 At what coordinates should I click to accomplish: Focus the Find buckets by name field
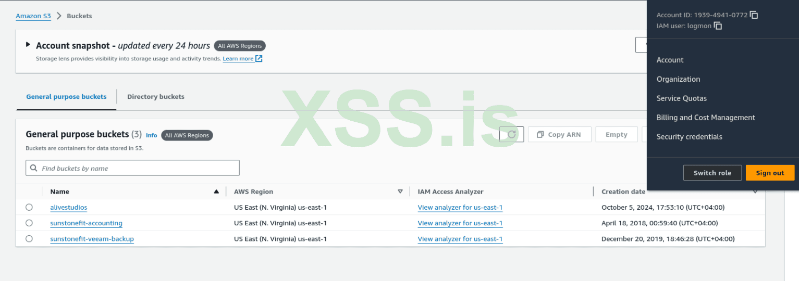coord(132,168)
